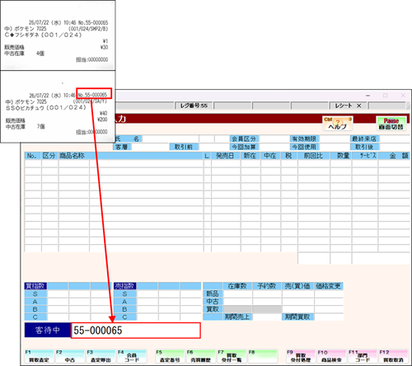Screen dimensions: 412x366
Task: Click the 中古 row label in stock table
Action: click(213, 302)
